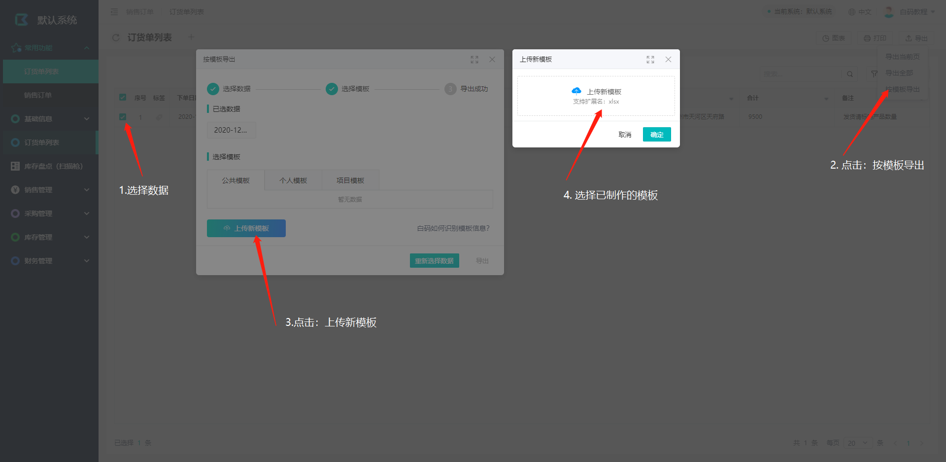Click the 库存管理 circle icon in sidebar
The width and height of the screenshot is (946, 462).
pos(15,237)
